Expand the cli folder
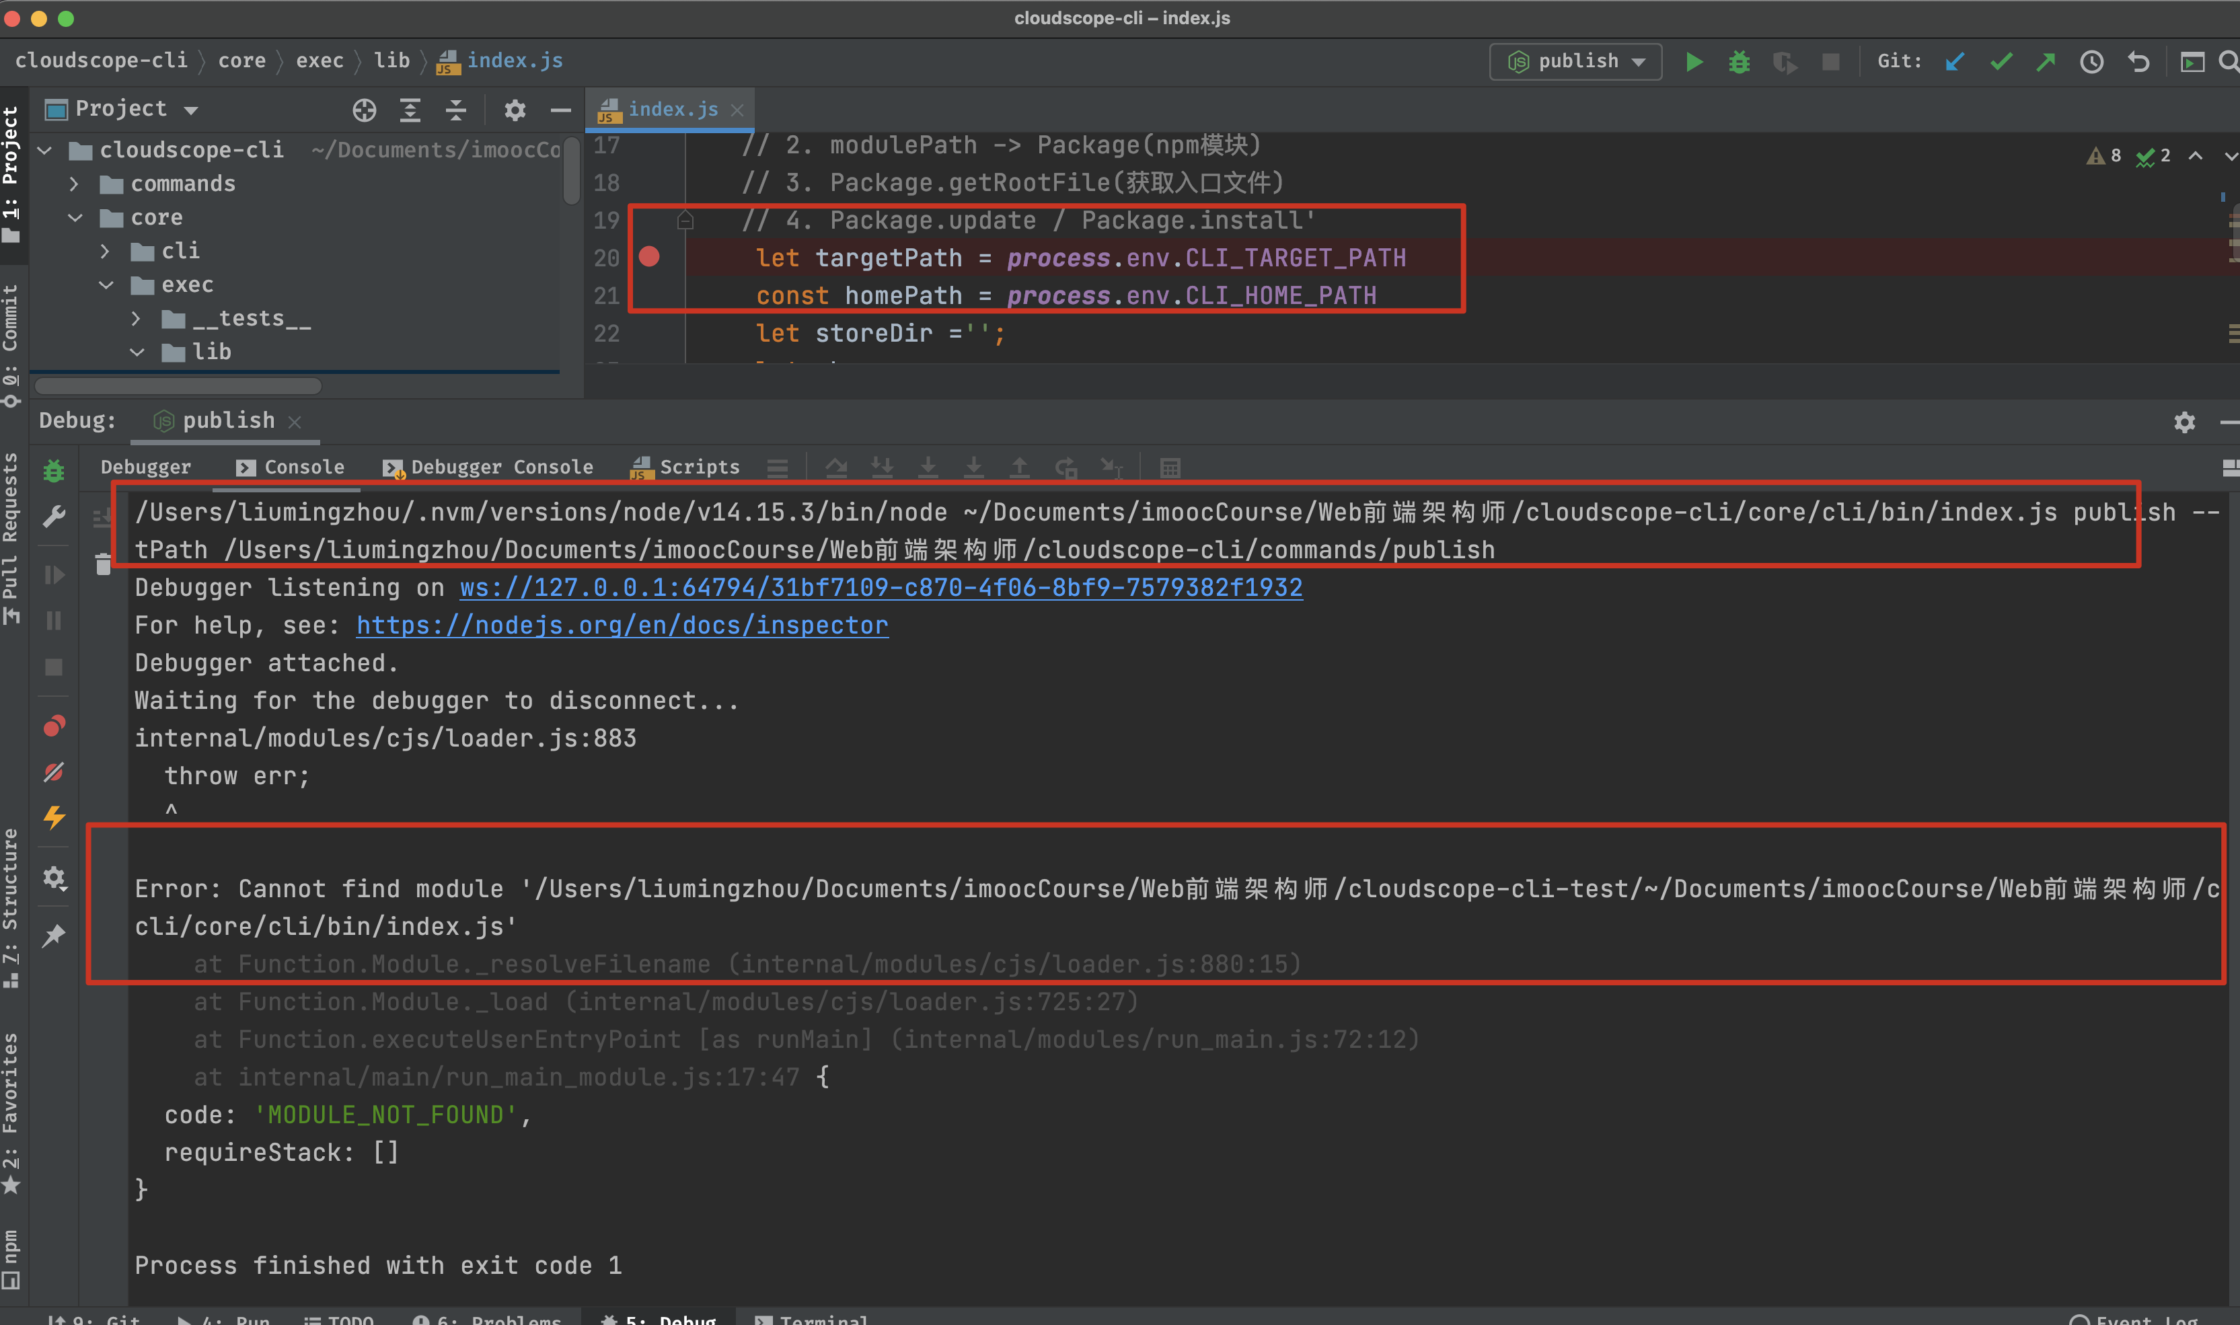 coord(106,251)
